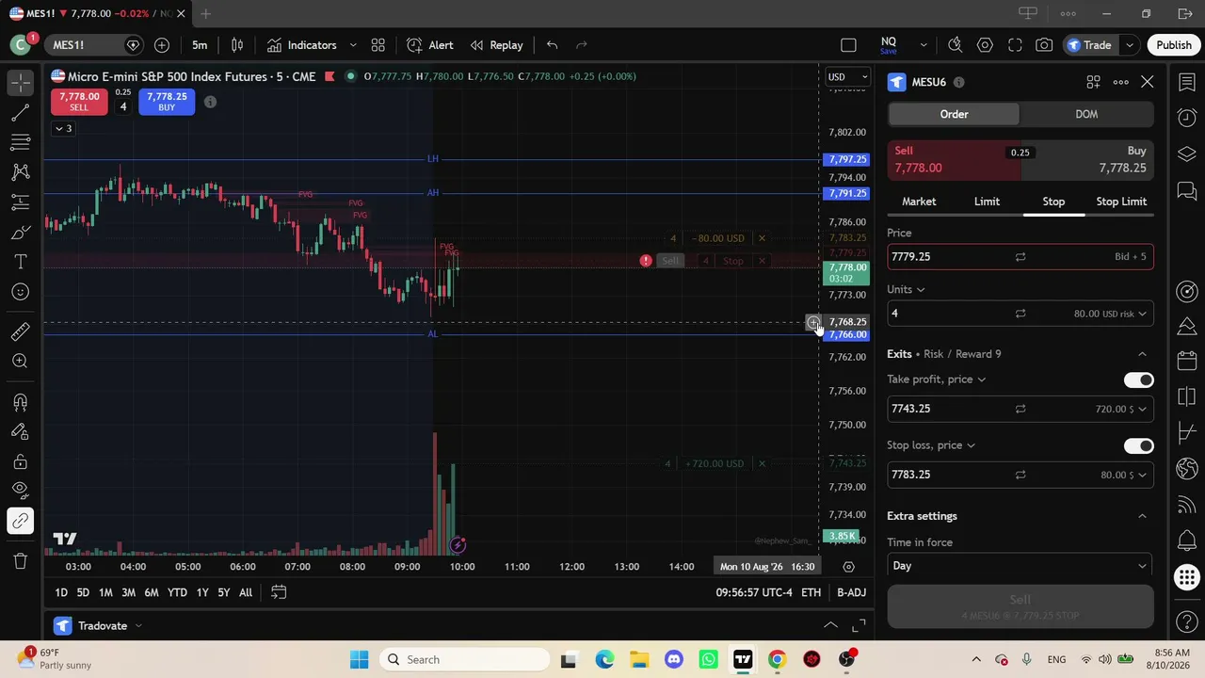Open the Indicators dialog
This screenshot has height=678, width=1205.
(x=302, y=45)
